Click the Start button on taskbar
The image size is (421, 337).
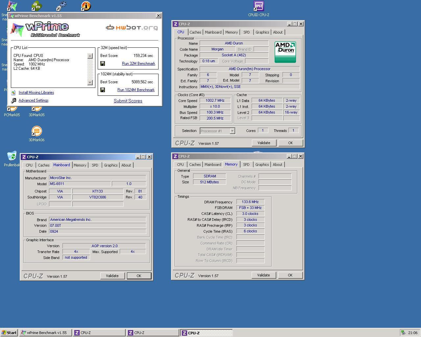[x=9, y=333]
